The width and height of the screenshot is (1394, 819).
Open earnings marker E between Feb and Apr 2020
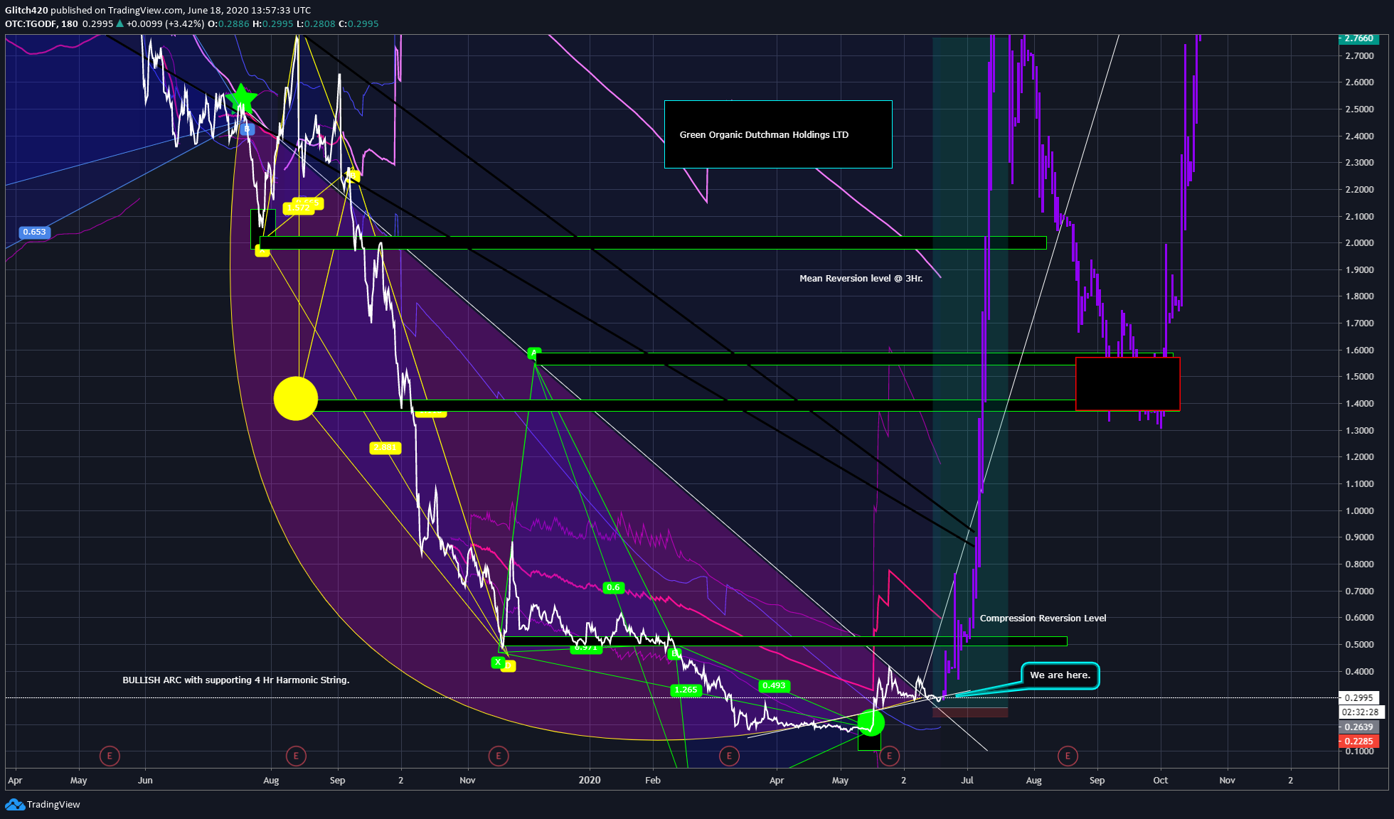coord(729,756)
